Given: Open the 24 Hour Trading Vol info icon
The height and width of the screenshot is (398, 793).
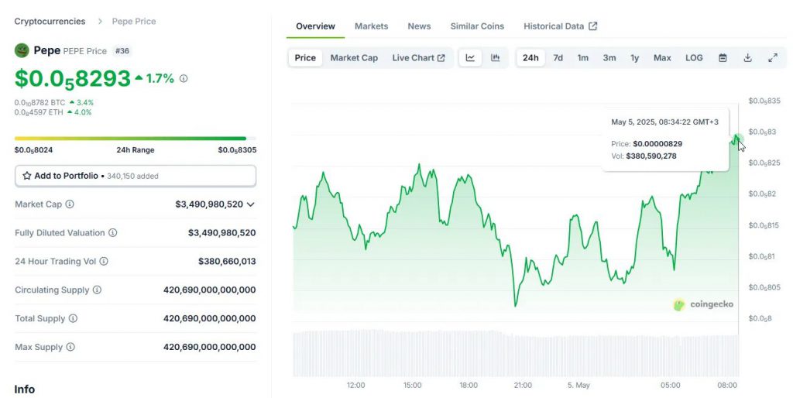Looking at the screenshot, I should [x=104, y=262].
